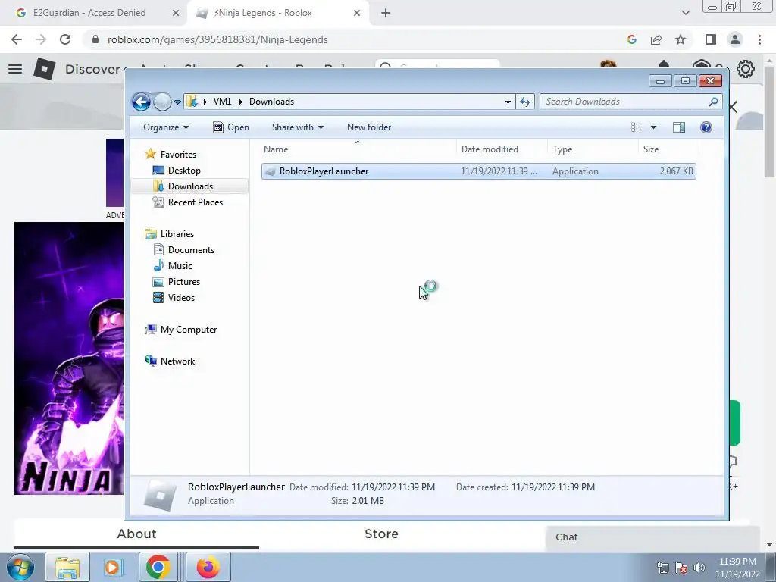Viewport: 776px width, 582px height.
Task: Open Pictures library
Action: [176, 282]
